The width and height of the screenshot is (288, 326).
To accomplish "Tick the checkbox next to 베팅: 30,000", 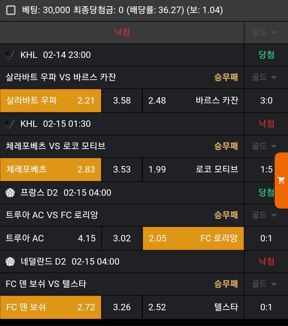I will (x=11, y=10).
